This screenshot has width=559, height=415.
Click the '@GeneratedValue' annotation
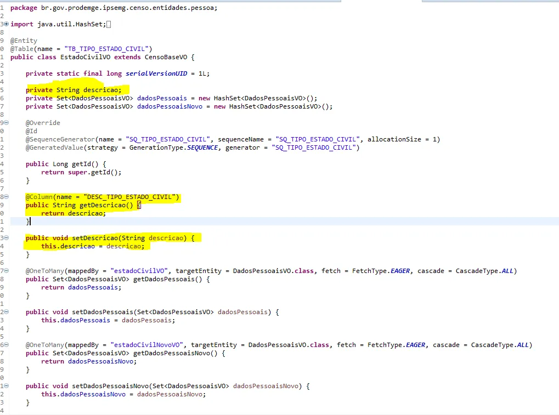[x=54, y=147]
